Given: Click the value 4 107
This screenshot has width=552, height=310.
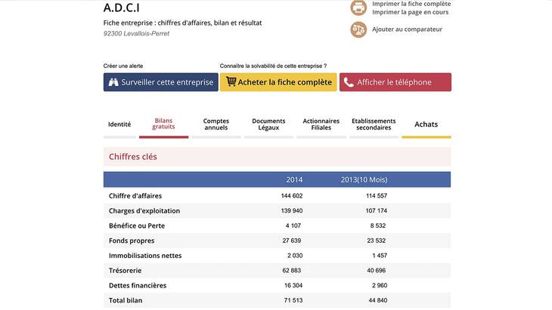Looking at the screenshot, I should (x=293, y=226).
